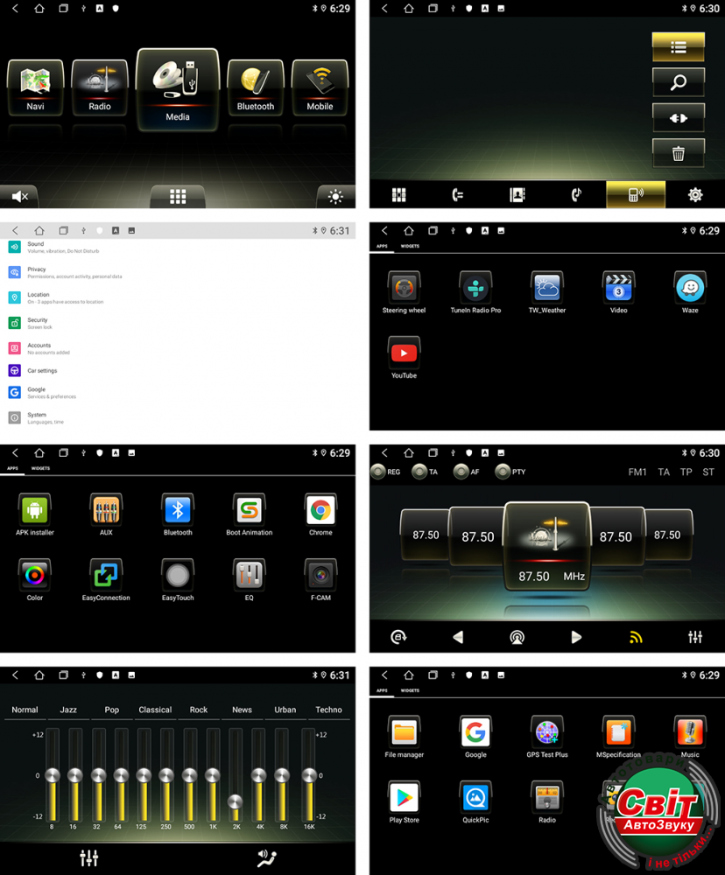Open the EasyConnection app
Screen dimensions: 725x875
[x=106, y=577]
